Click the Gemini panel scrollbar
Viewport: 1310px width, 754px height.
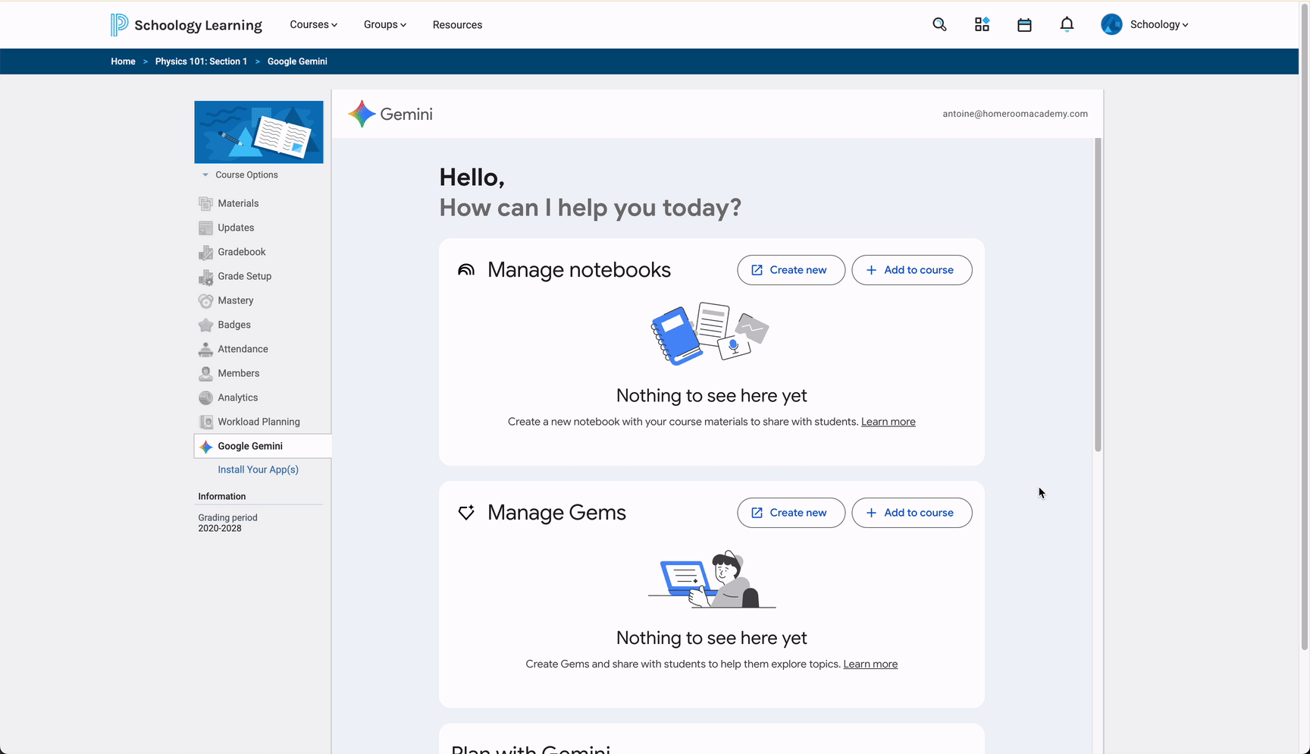(x=1098, y=295)
